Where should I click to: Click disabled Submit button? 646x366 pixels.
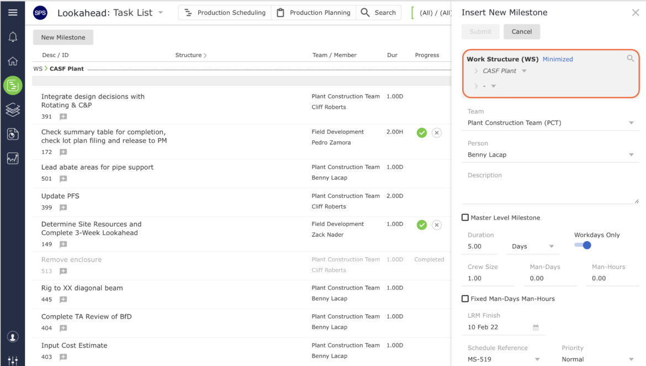[x=480, y=31]
